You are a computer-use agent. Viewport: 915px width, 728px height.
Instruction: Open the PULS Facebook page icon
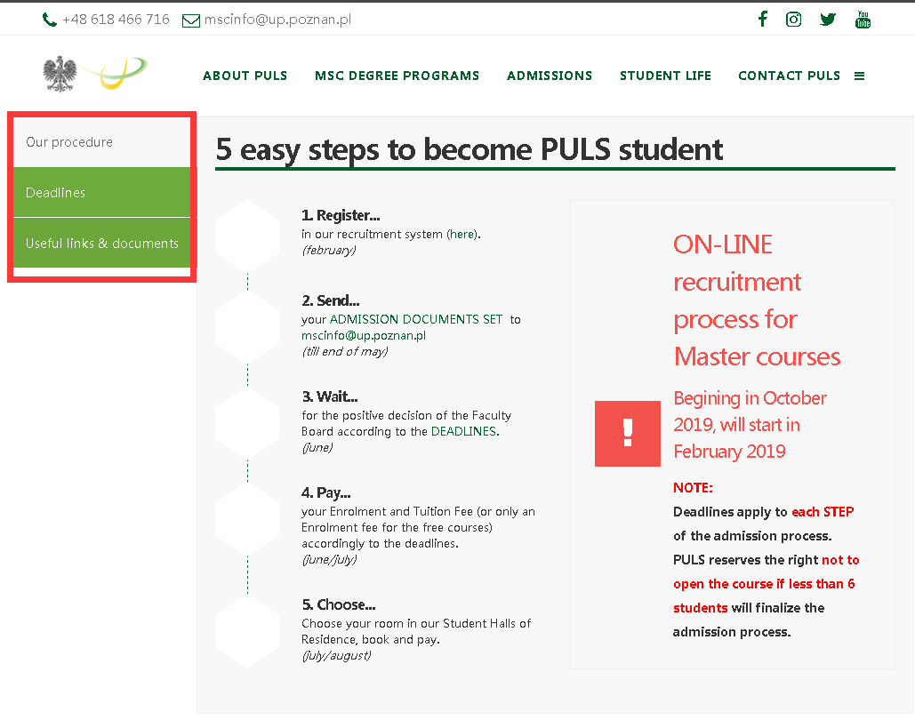click(763, 20)
